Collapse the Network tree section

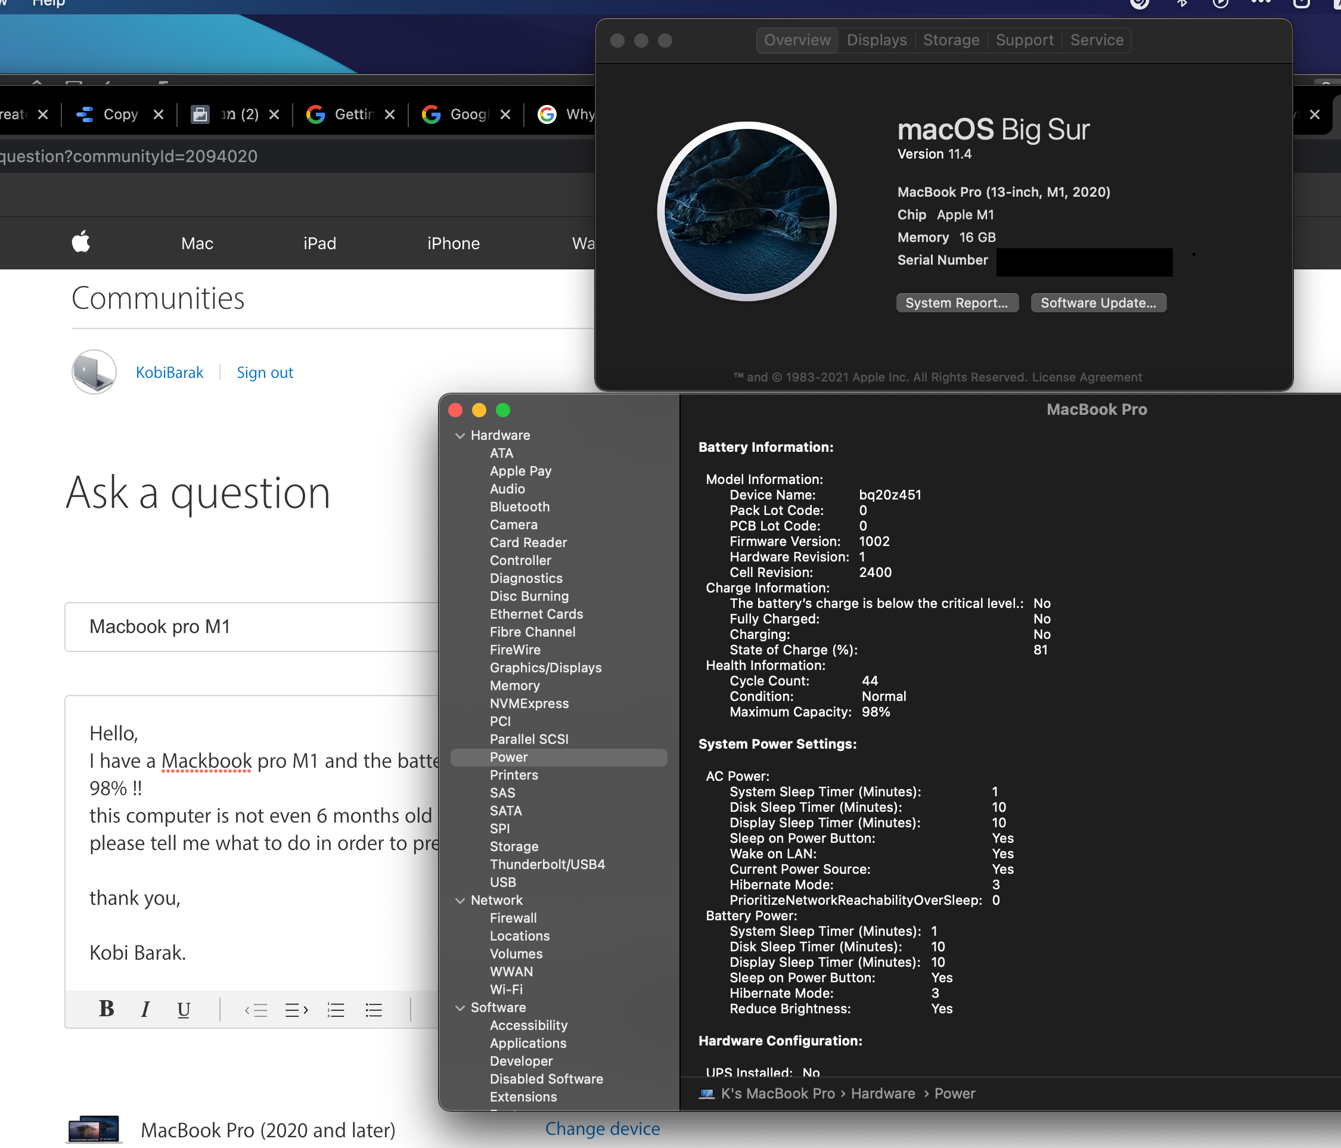(x=460, y=900)
